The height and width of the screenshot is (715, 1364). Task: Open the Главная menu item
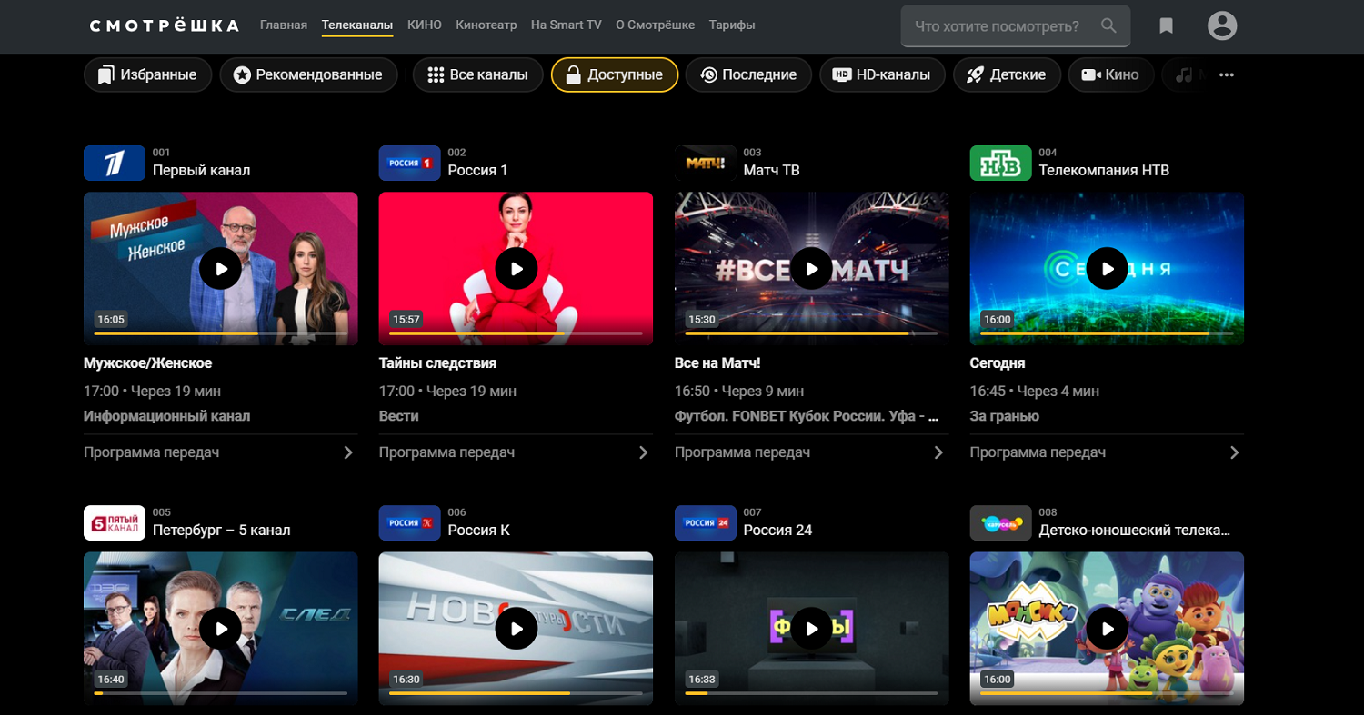tap(284, 25)
